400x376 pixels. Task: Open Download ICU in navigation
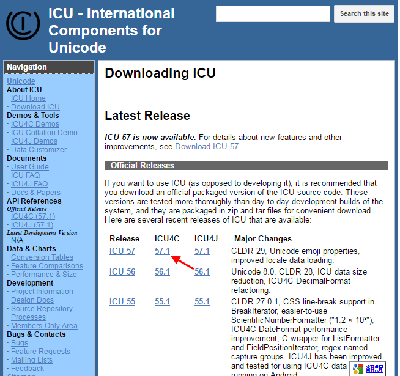pyautogui.click(x=35, y=107)
